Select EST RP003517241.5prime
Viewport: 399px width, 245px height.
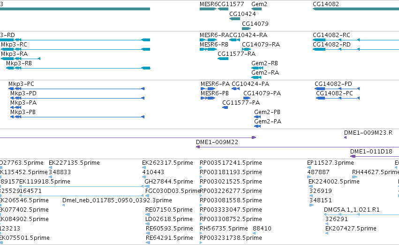coord(231,163)
